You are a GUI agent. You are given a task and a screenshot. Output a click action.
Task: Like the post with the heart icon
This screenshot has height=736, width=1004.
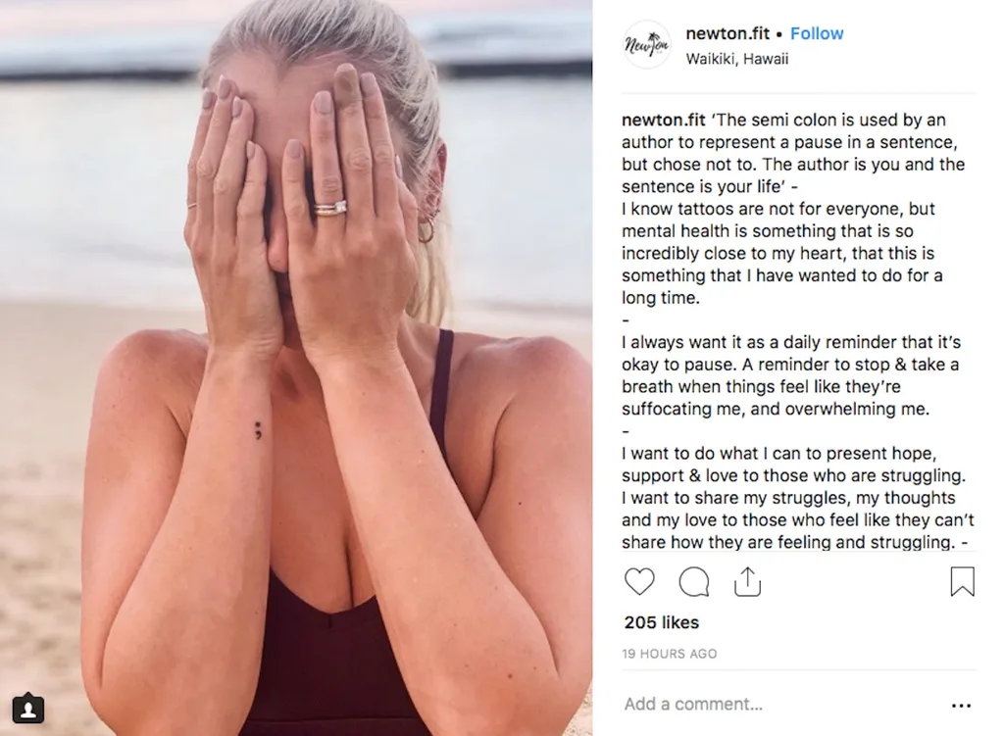(639, 582)
